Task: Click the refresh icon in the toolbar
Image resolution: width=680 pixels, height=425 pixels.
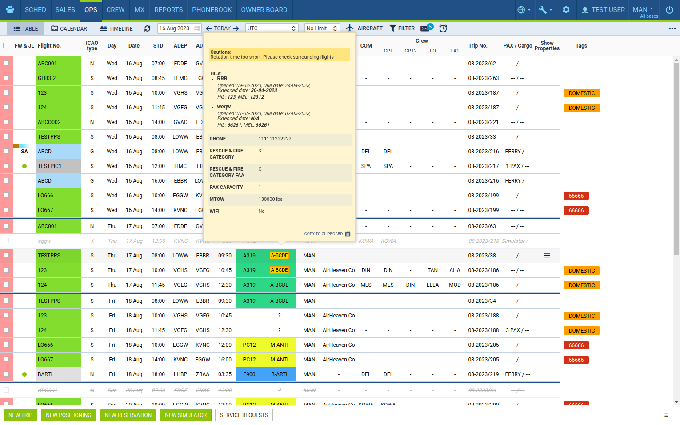Action: (x=148, y=28)
